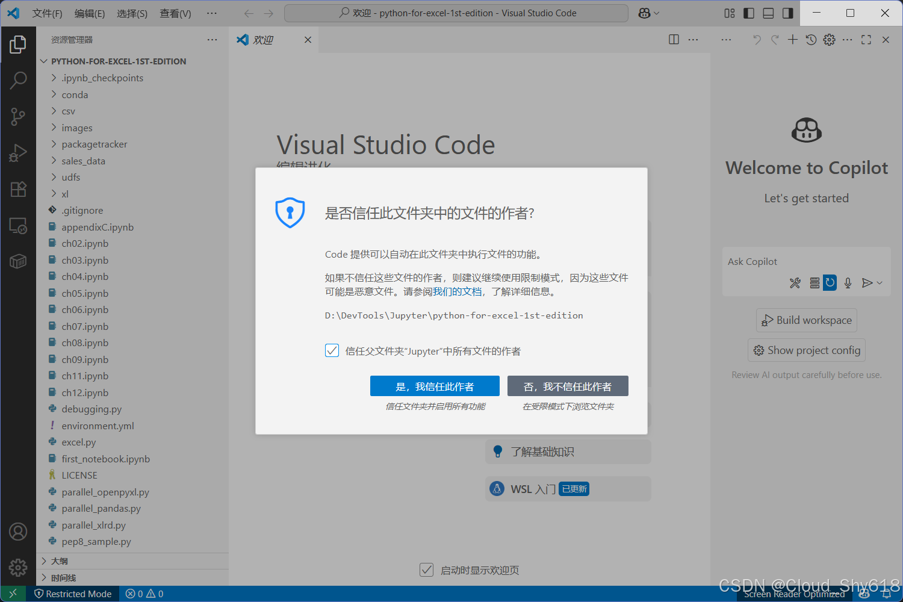
Task: Expand the conda folder
Action: pyautogui.click(x=132, y=95)
